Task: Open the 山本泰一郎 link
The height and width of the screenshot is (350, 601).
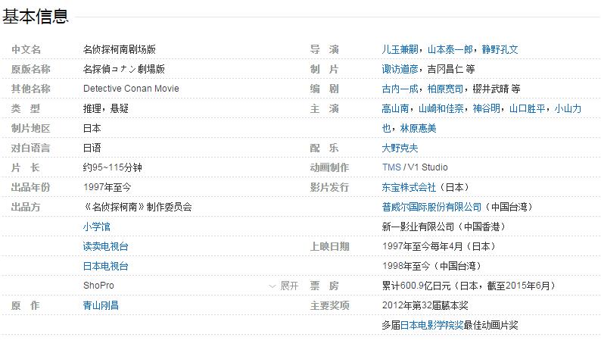Action: (450, 49)
